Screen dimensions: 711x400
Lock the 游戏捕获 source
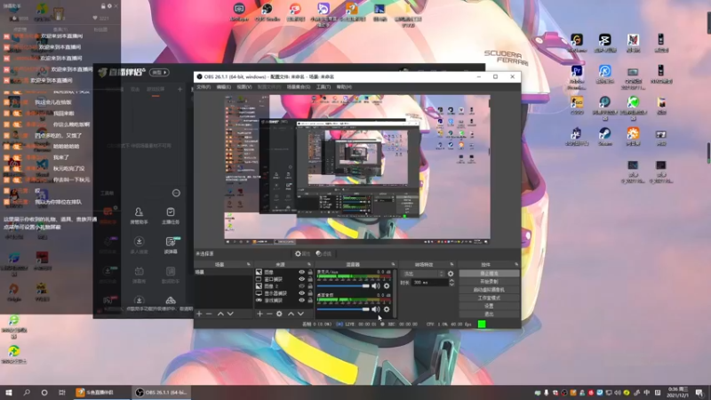click(x=310, y=300)
